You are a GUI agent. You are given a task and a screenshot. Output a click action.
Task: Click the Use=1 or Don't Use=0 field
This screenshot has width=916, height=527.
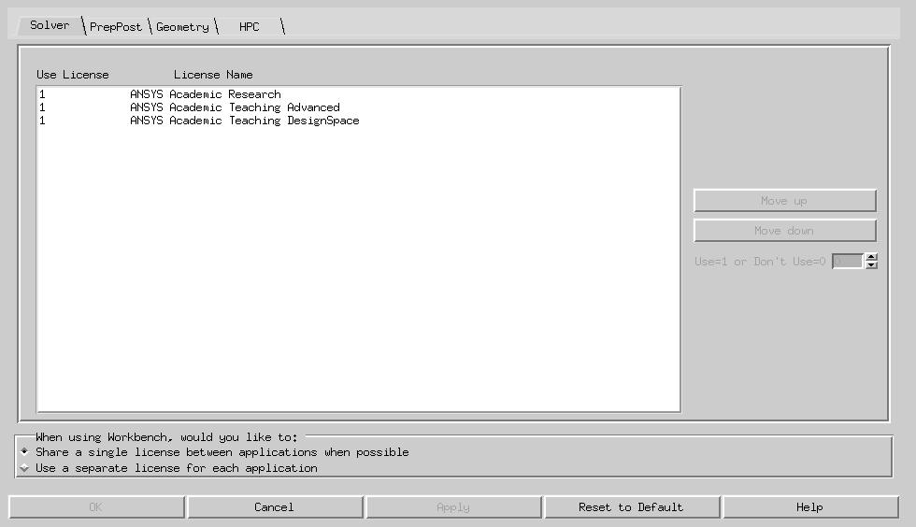848,261
